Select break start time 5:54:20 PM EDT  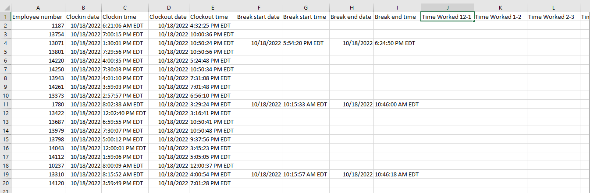pyautogui.click(x=306, y=43)
